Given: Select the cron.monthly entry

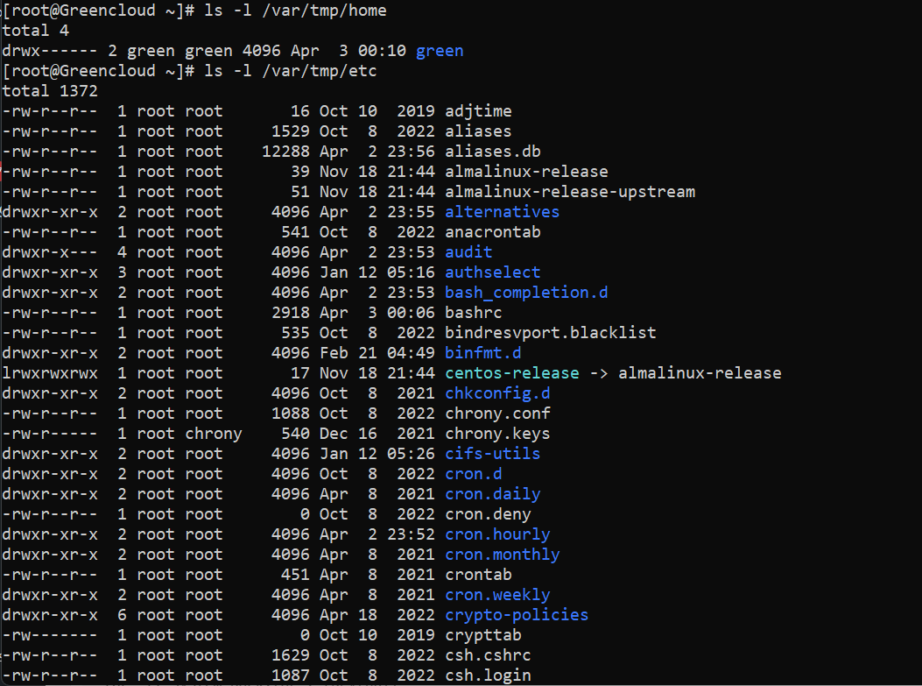Looking at the screenshot, I should (501, 554).
